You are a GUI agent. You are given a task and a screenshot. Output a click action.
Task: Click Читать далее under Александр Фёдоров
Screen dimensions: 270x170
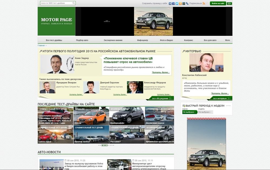(164, 95)
